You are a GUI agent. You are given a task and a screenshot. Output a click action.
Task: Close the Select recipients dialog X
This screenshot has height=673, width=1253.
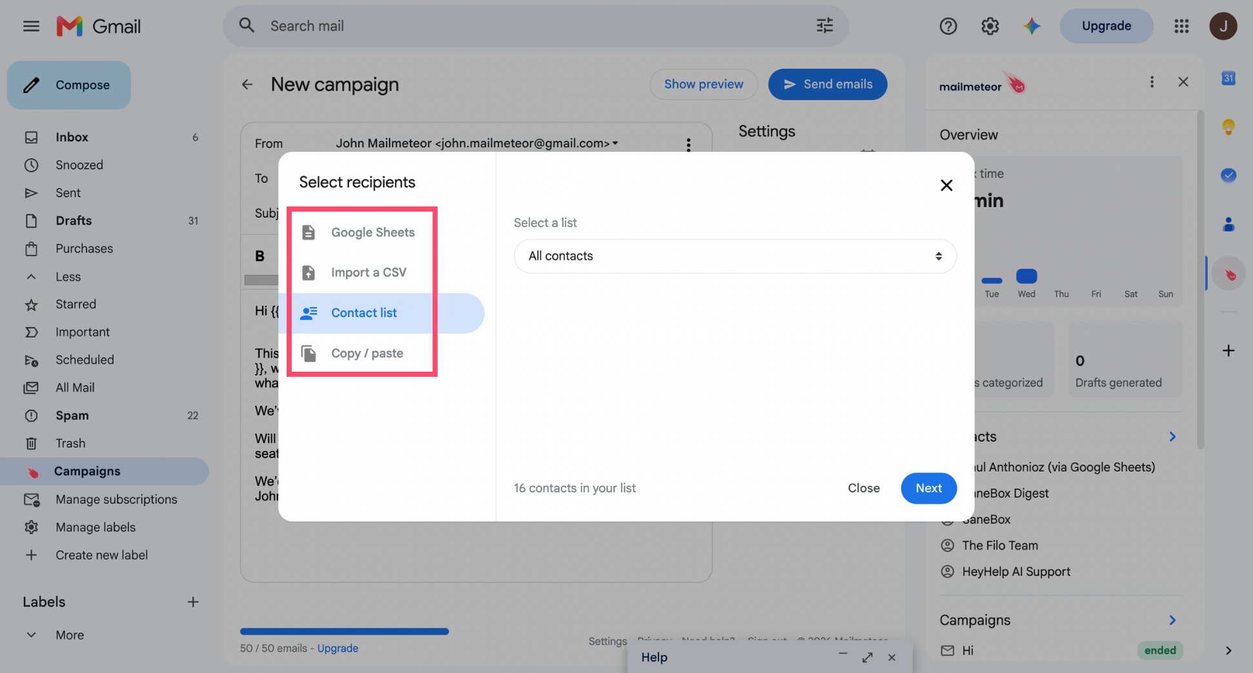click(946, 186)
